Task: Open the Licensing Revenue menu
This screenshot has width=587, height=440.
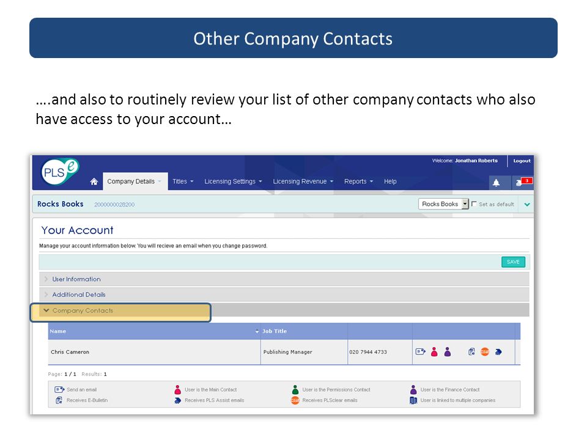Action: pyautogui.click(x=303, y=182)
